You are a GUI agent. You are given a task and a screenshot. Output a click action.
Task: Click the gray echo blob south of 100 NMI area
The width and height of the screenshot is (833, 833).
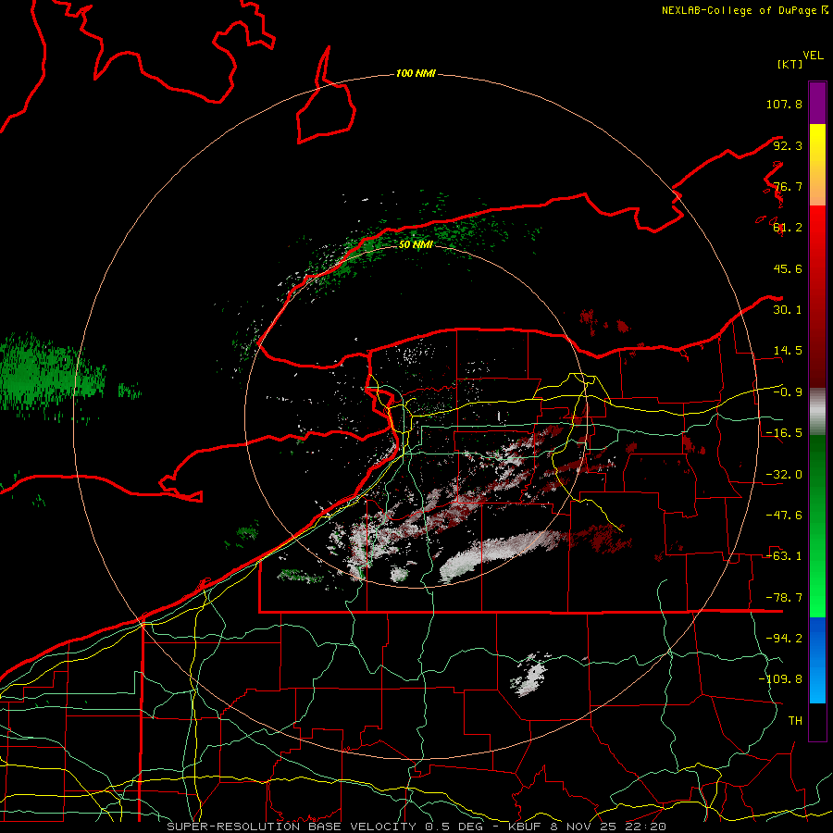coord(529,676)
